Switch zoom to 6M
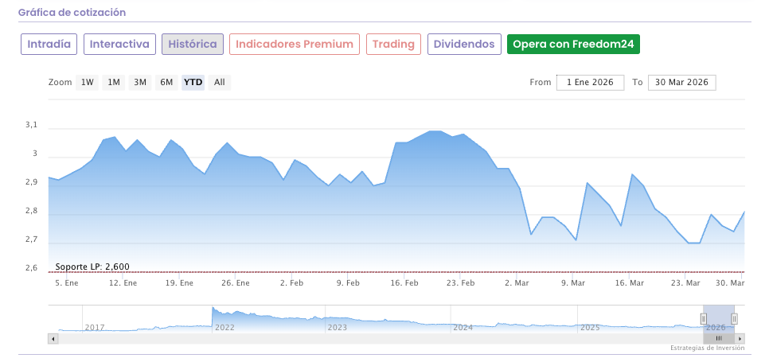This screenshot has height=362, width=769. [166, 82]
